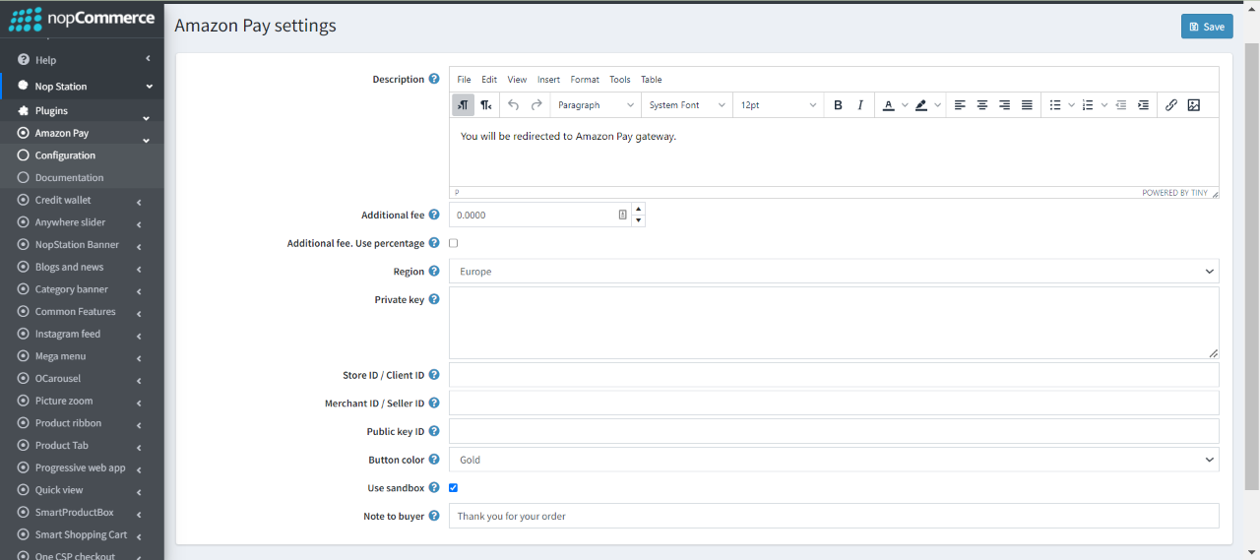Image resolution: width=1260 pixels, height=560 pixels.
Task: Open the System Font dropdown
Action: pos(687,105)
